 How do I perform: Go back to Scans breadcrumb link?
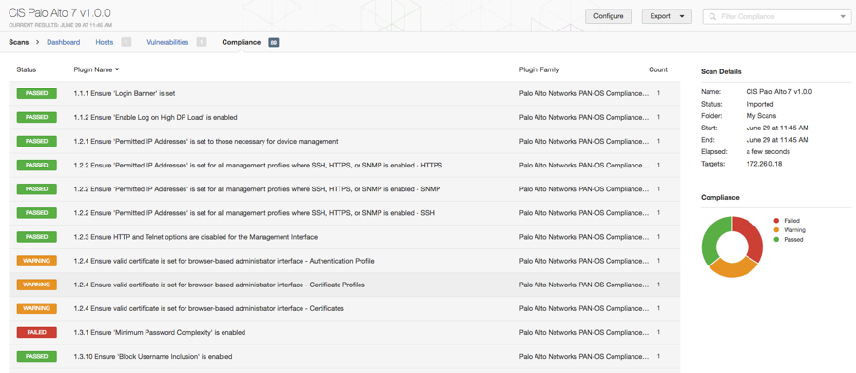point(19,42)
